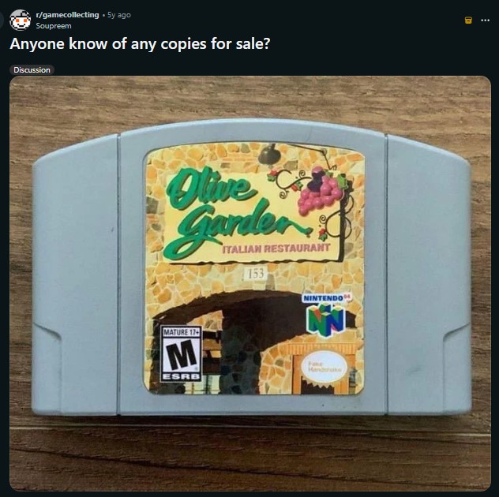Viewport: 499px width, 497px height.
Task: Click the purple grape bunch illustration
Action: (x=320, y=192)
